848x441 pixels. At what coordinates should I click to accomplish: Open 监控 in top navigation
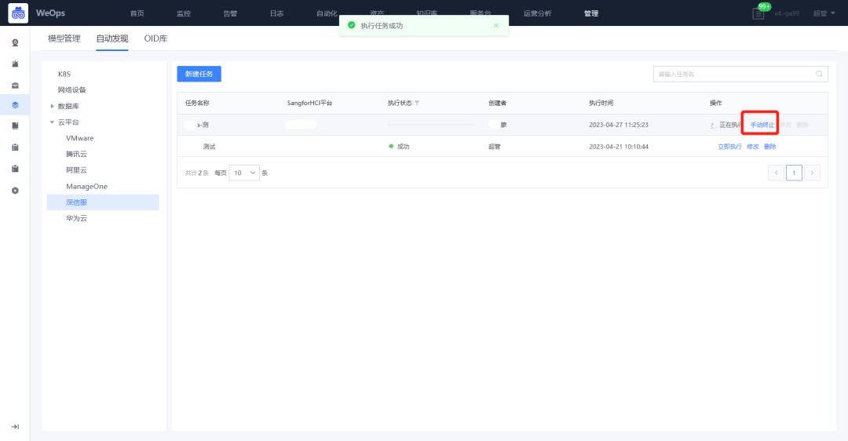(184, 13)
